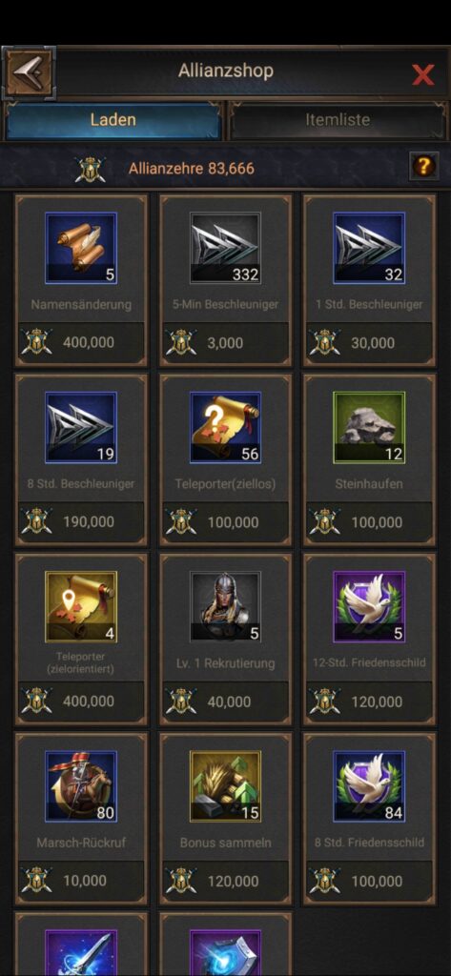Switch to the Itemliste tab
This screenshot has height=976, width=451.
click(x=337, y=120)
